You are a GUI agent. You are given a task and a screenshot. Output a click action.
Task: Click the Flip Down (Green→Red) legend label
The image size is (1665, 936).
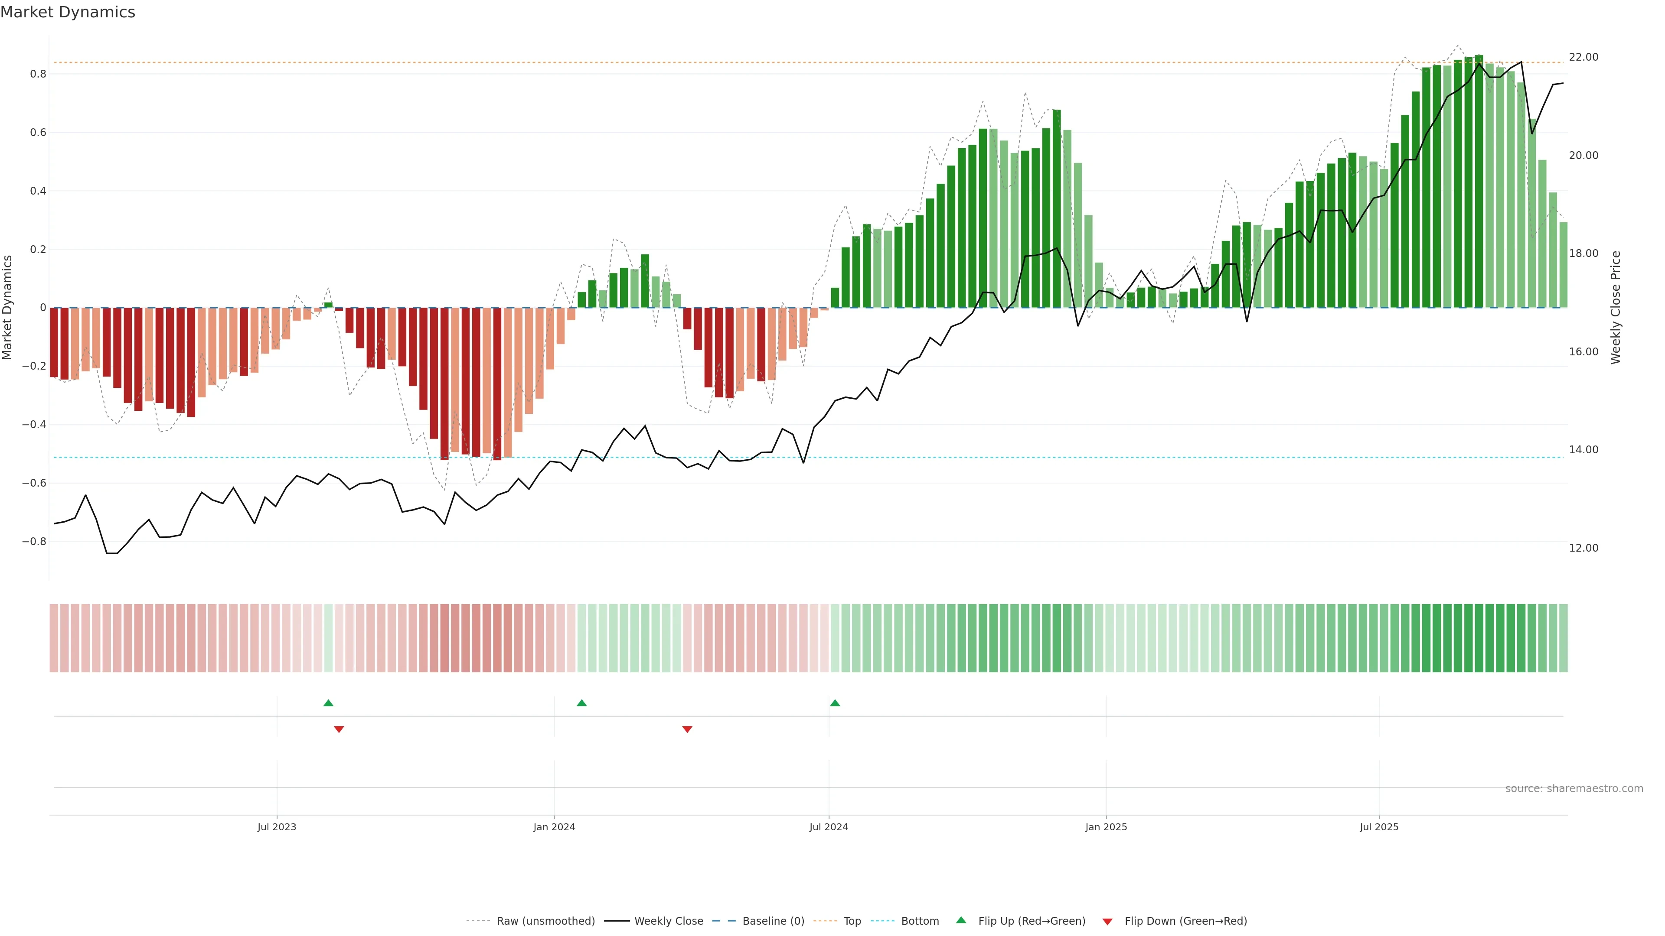[x=1185, y=921]
